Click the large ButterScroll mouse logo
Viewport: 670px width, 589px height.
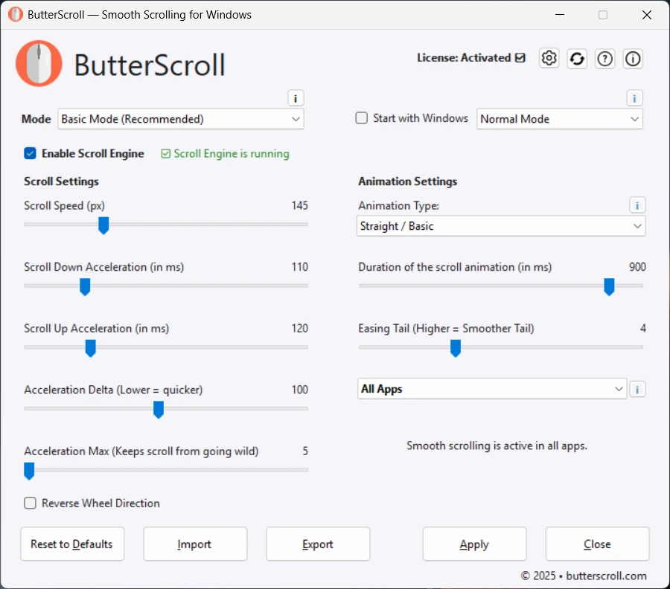(x=39, y=64)
